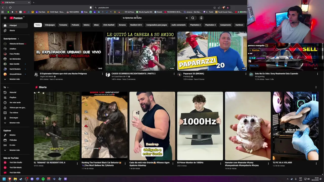Image resolution: width=324 pixels, height=182 pixels.
Task: Expand the Tú section arrow
Action: pyautogui.click(x=8, y=87)
